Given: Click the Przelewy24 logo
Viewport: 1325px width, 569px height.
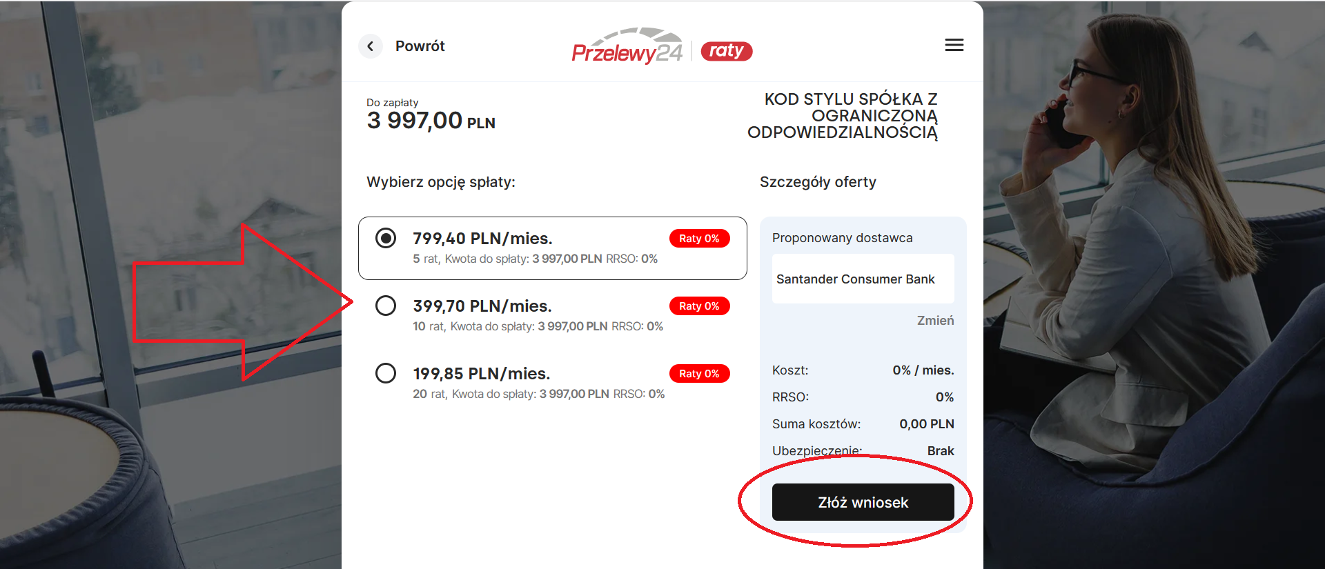Looking at the screenshot, I should pyautogui.click(x=627, y=47).
